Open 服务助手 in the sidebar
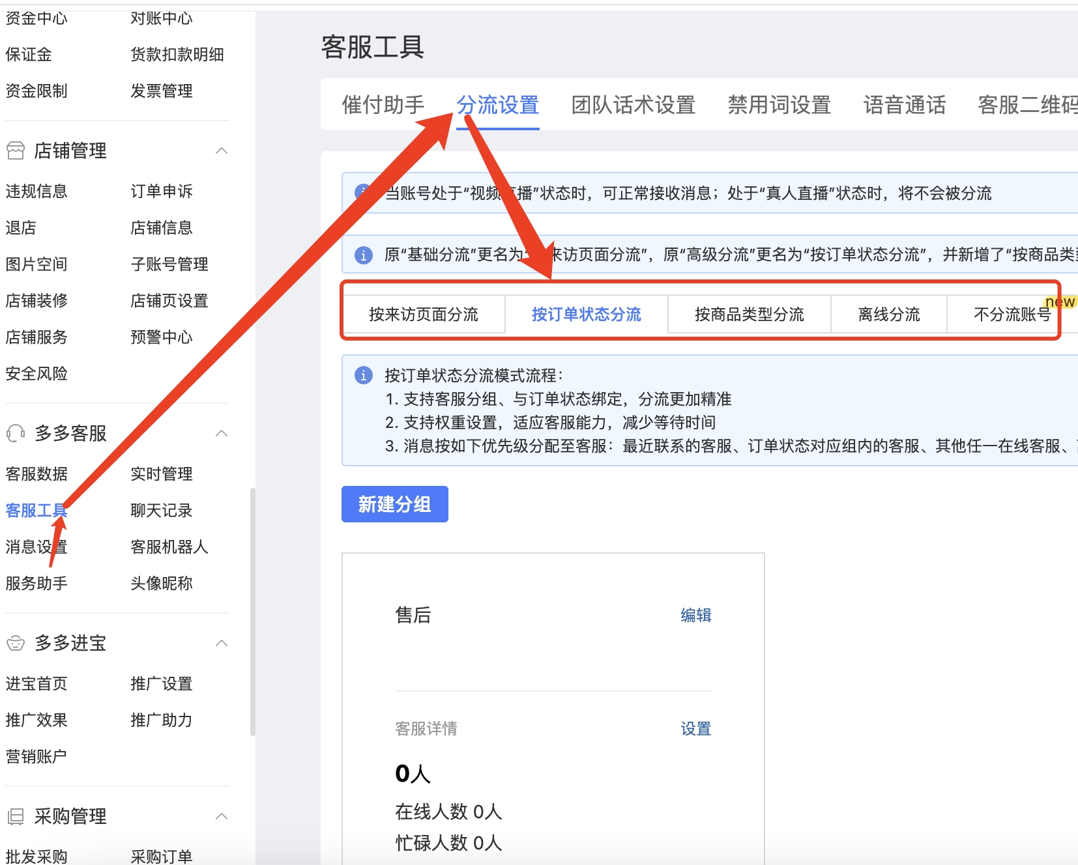 coord(36,584)
